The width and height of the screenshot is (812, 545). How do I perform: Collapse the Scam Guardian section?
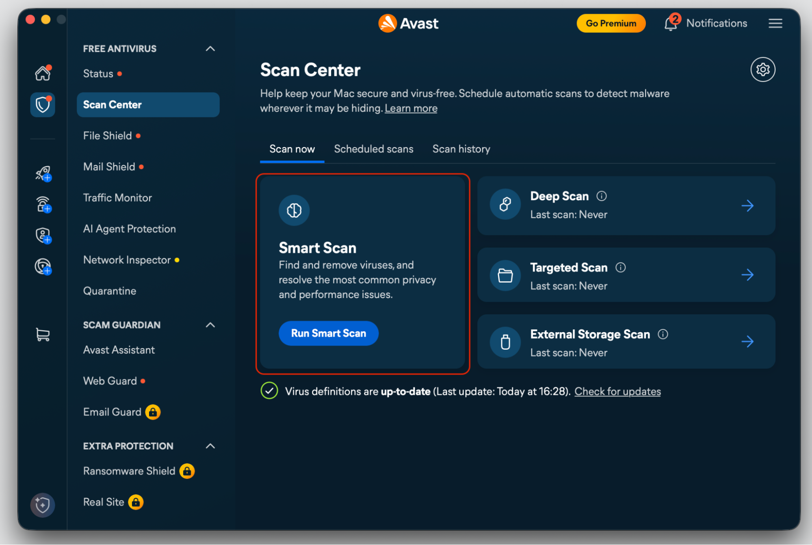click(210, 325)
